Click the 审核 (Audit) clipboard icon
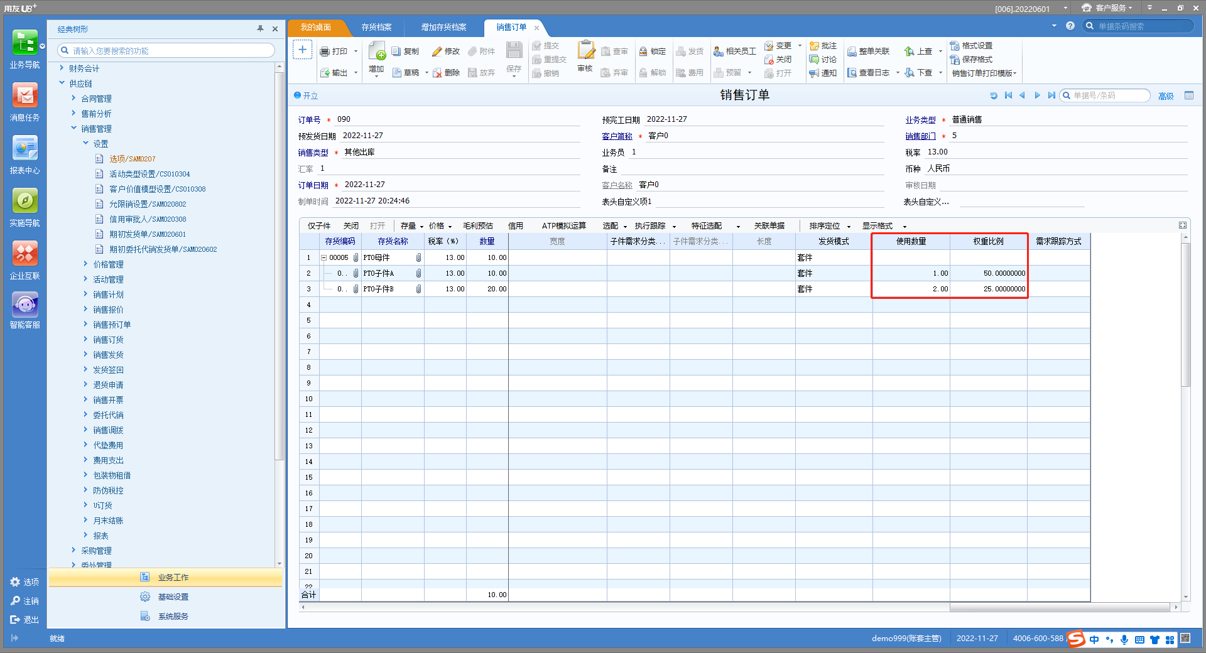 (x=585, y=50)
